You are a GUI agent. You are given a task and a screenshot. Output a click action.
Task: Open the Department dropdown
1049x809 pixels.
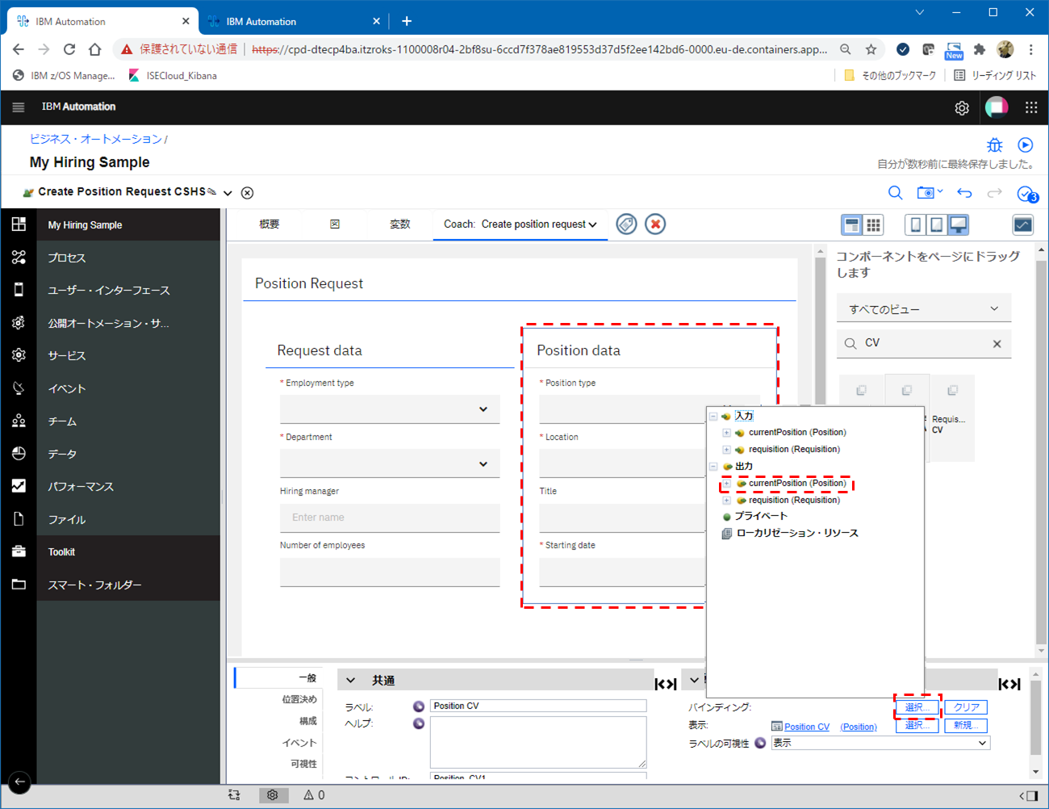pyautogui.click(x=390, y=463)
